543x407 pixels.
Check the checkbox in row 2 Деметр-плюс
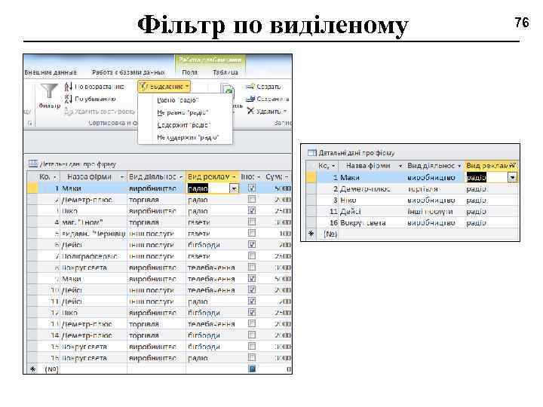point(252,199)
